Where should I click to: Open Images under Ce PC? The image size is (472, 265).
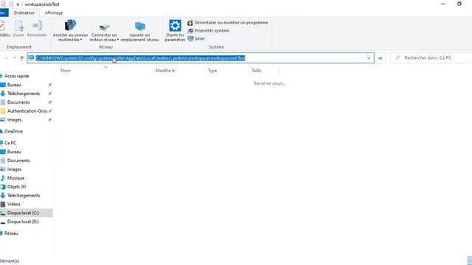14,169
